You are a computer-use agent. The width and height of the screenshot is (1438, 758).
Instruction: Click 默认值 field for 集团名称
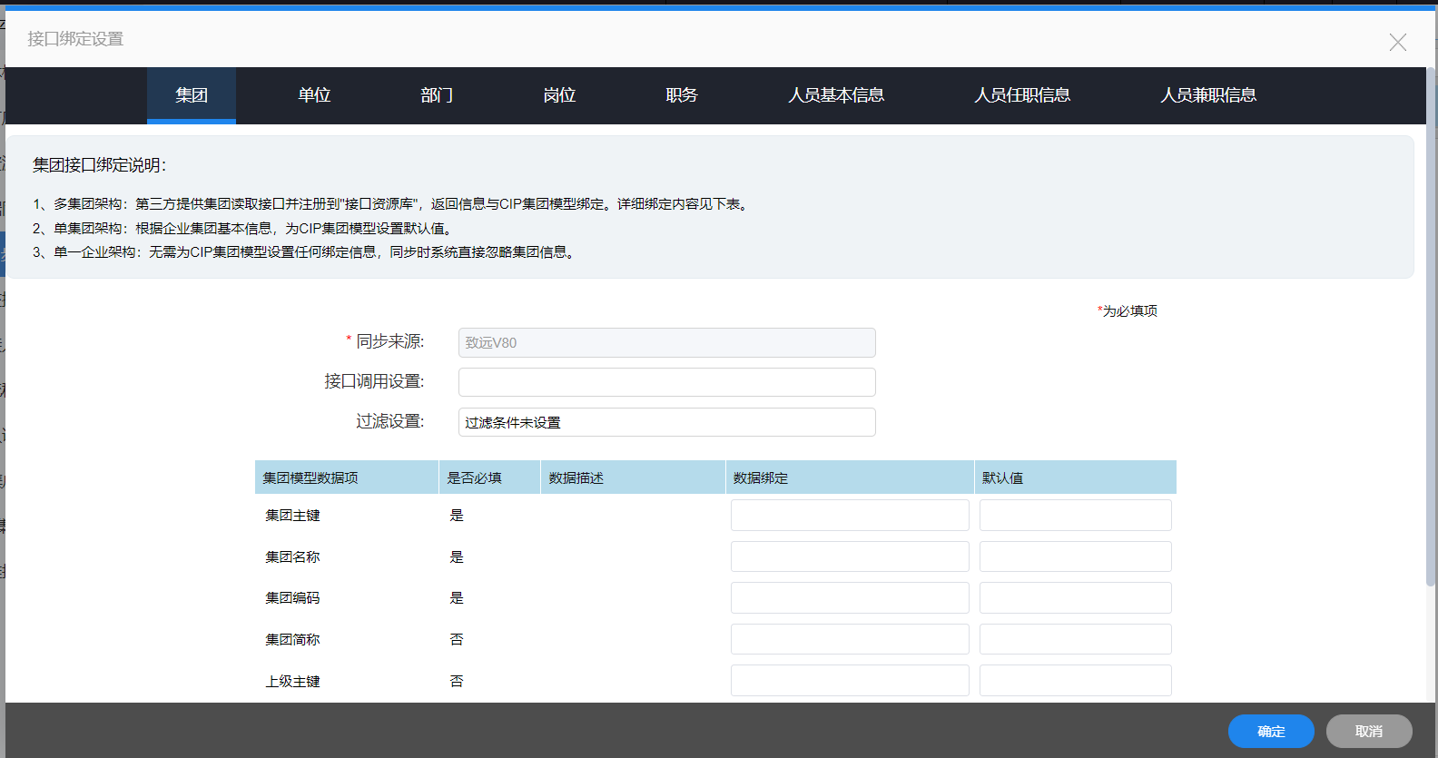click(1075, 556)
